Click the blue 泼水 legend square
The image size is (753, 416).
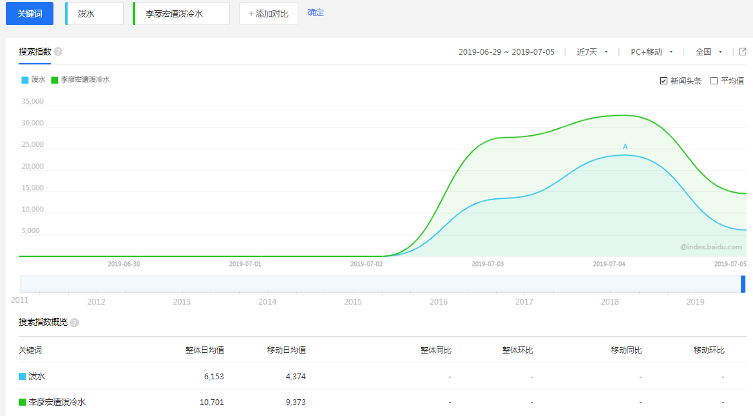pos(25,80)
